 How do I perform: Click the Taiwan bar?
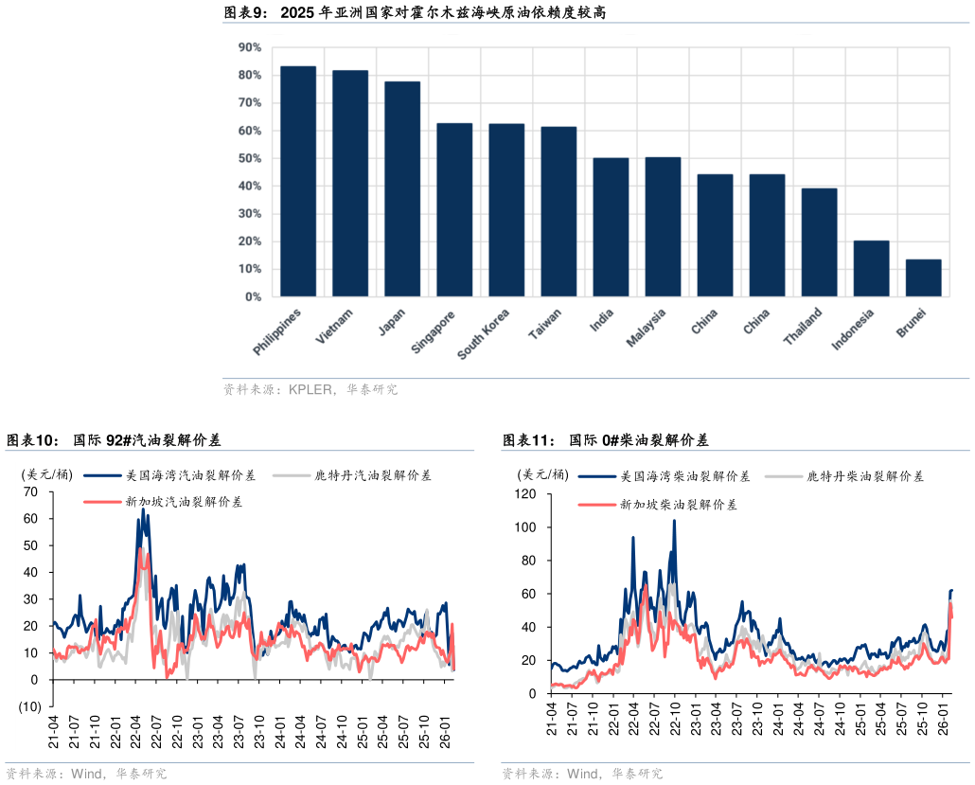coord(558,211)
